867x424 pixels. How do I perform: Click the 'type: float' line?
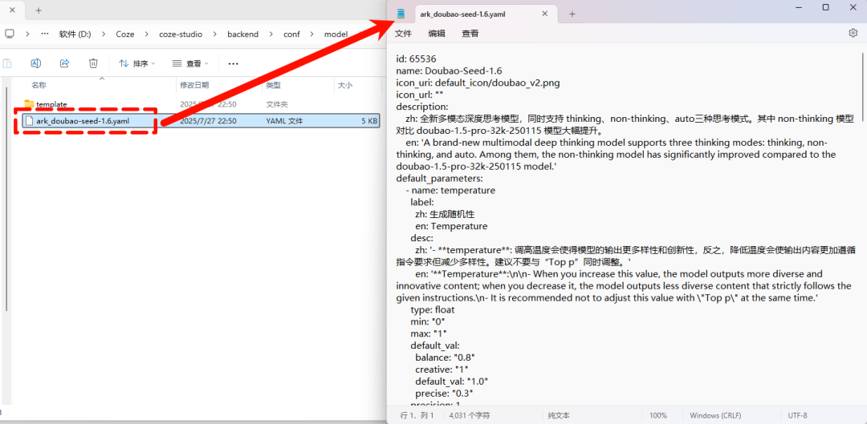point(433,309)
